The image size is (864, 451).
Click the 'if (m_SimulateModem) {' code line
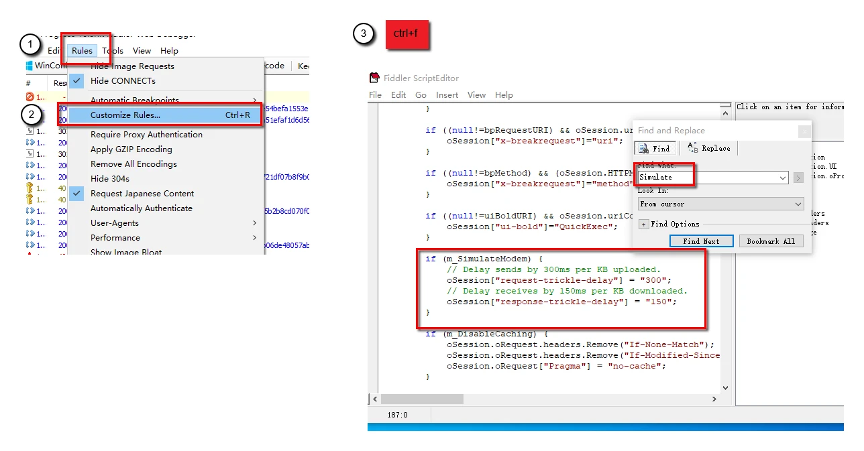click(x=484, y=259)
